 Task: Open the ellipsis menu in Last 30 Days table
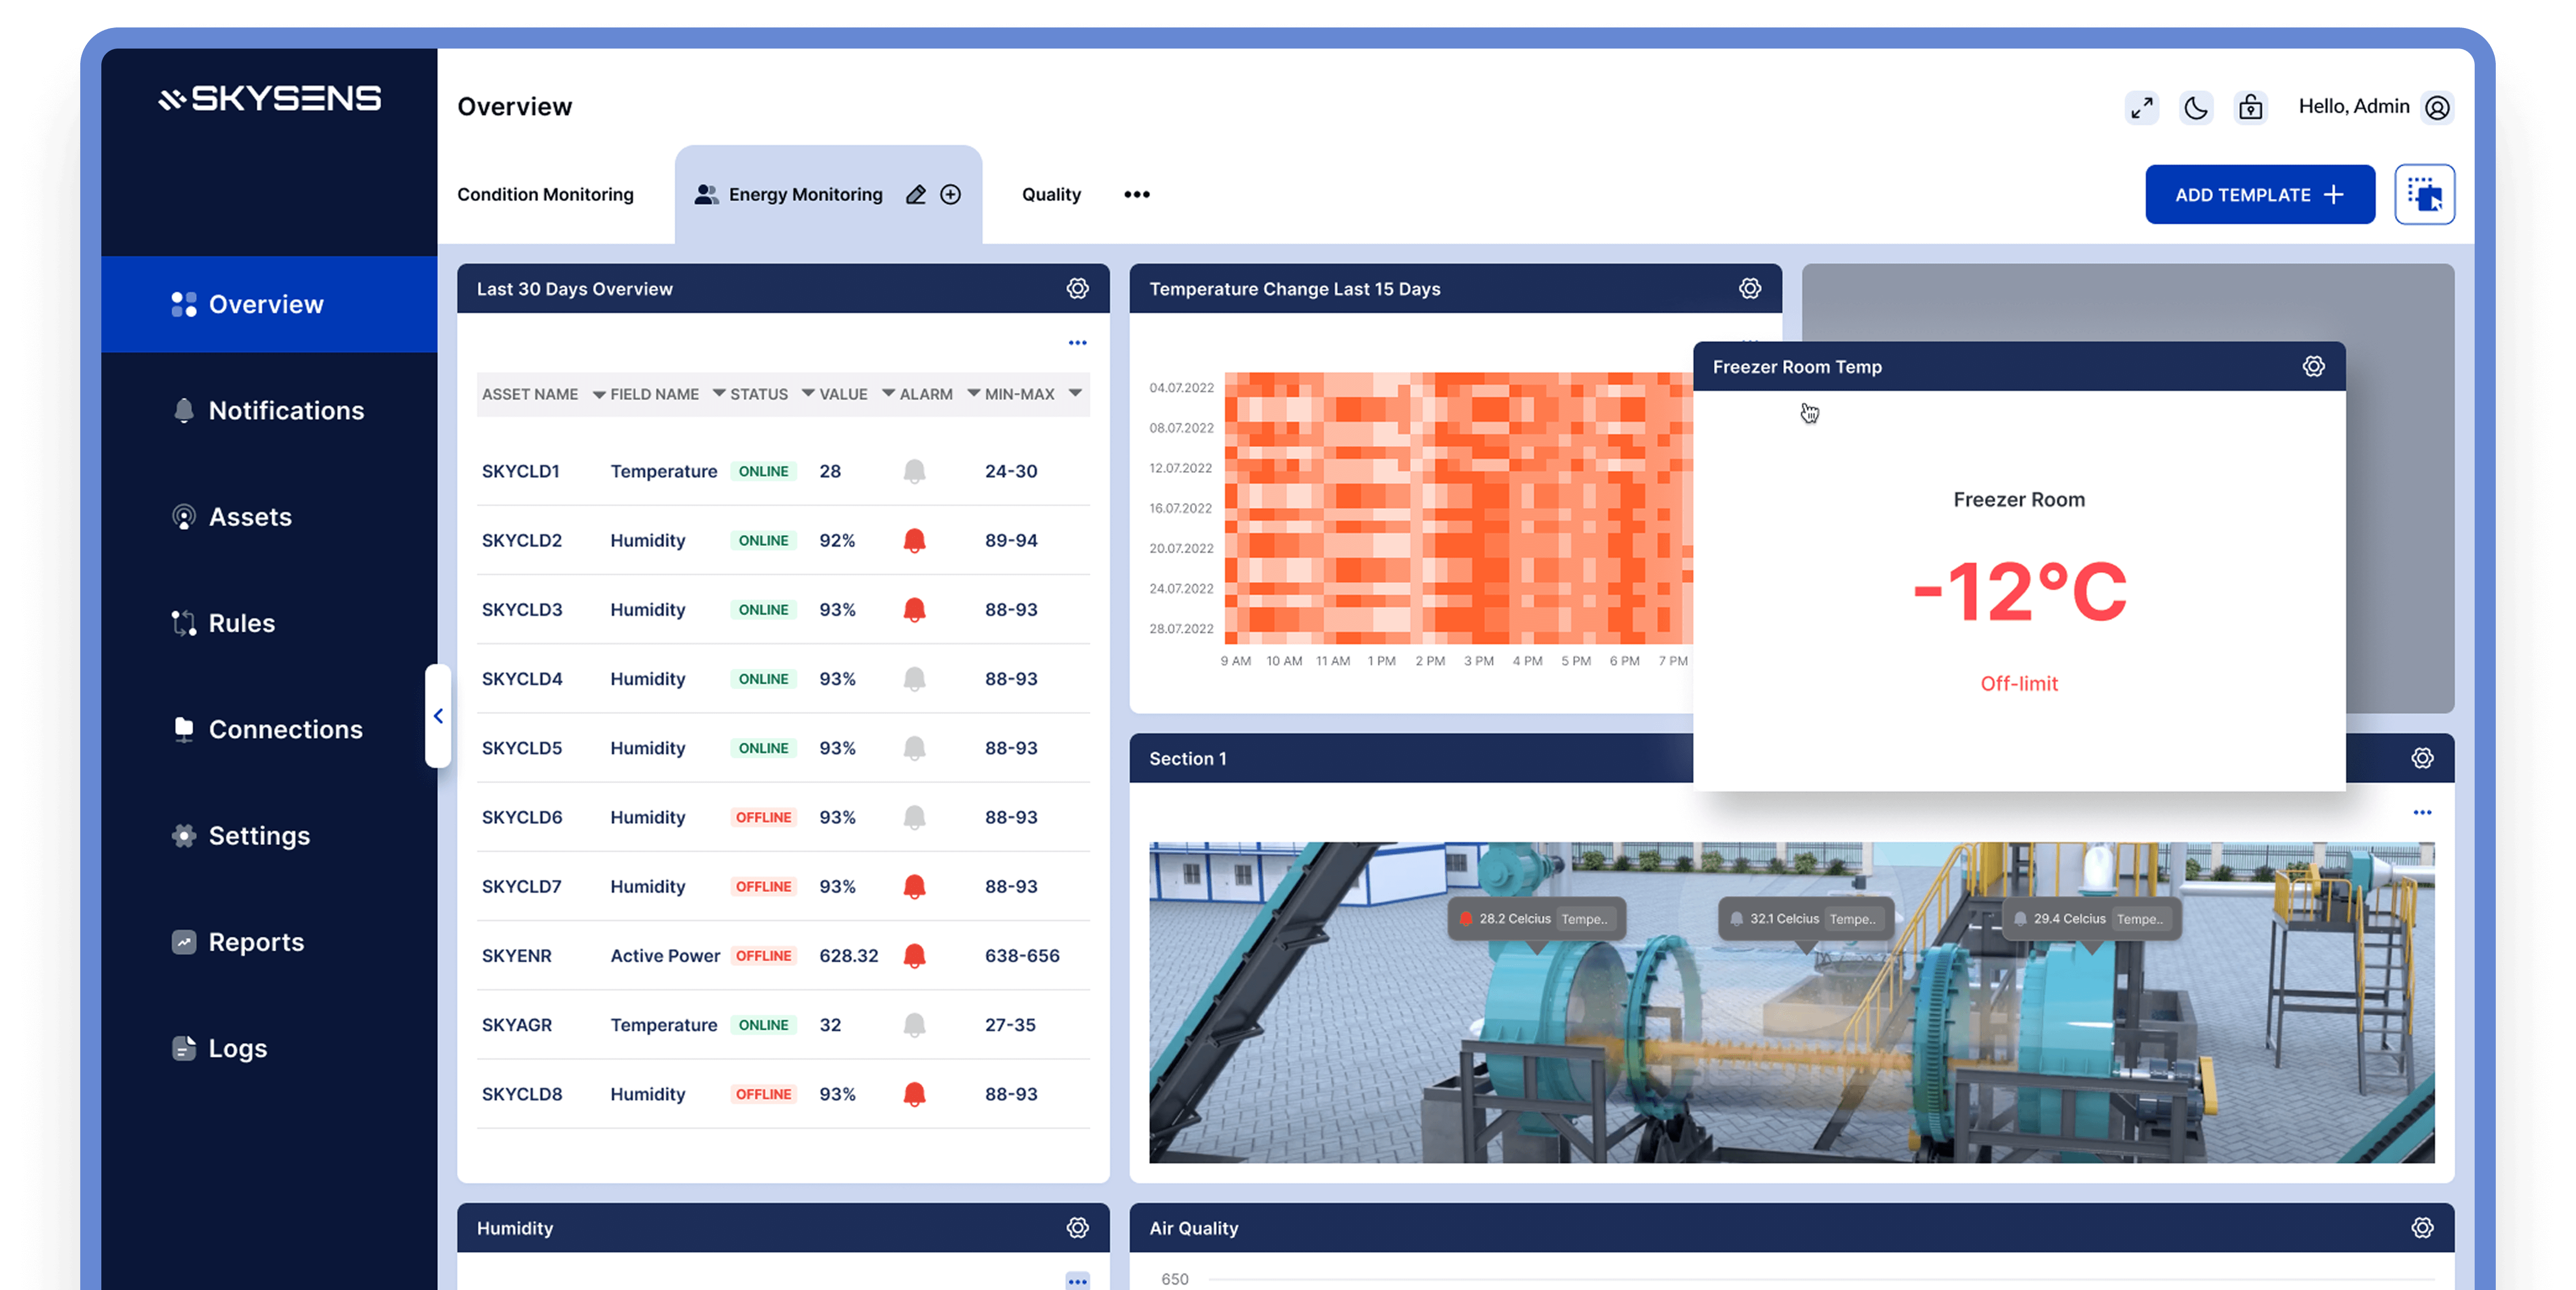click(1077, 343)
